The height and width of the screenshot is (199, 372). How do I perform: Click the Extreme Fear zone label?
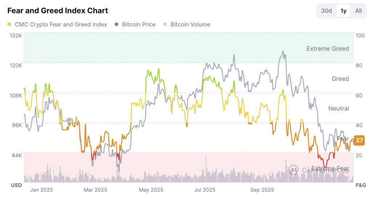tap(330, 168)
